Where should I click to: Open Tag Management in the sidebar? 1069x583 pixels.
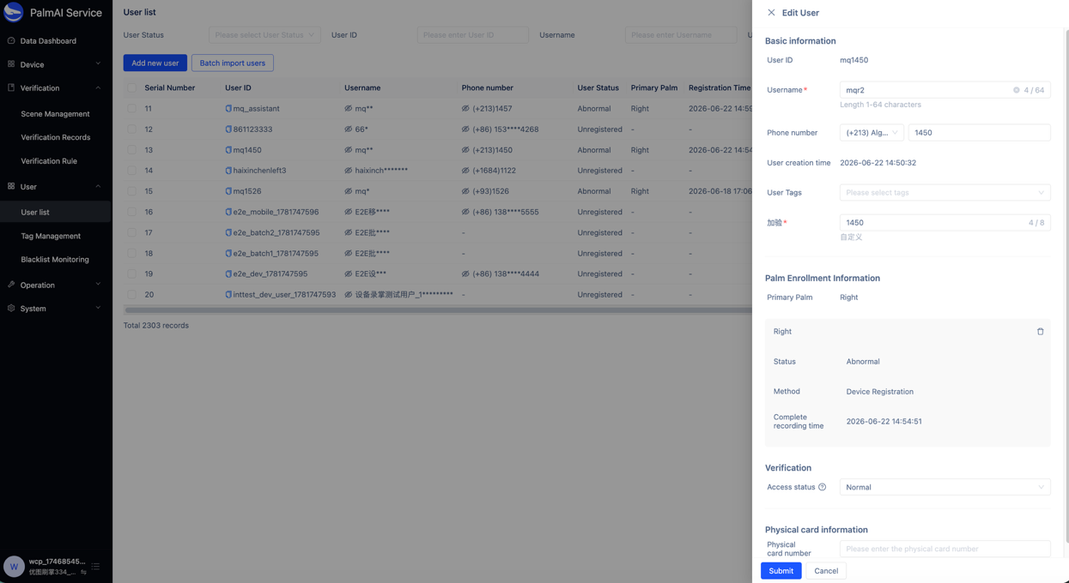pyautogui.click(x=51, y=236)
